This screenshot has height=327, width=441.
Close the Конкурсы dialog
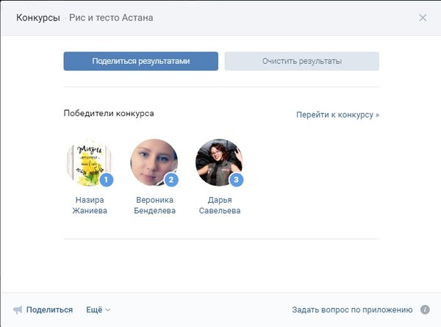point(423,18)
